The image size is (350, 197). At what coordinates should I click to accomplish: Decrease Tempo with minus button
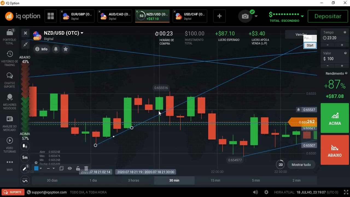point(328,45)
